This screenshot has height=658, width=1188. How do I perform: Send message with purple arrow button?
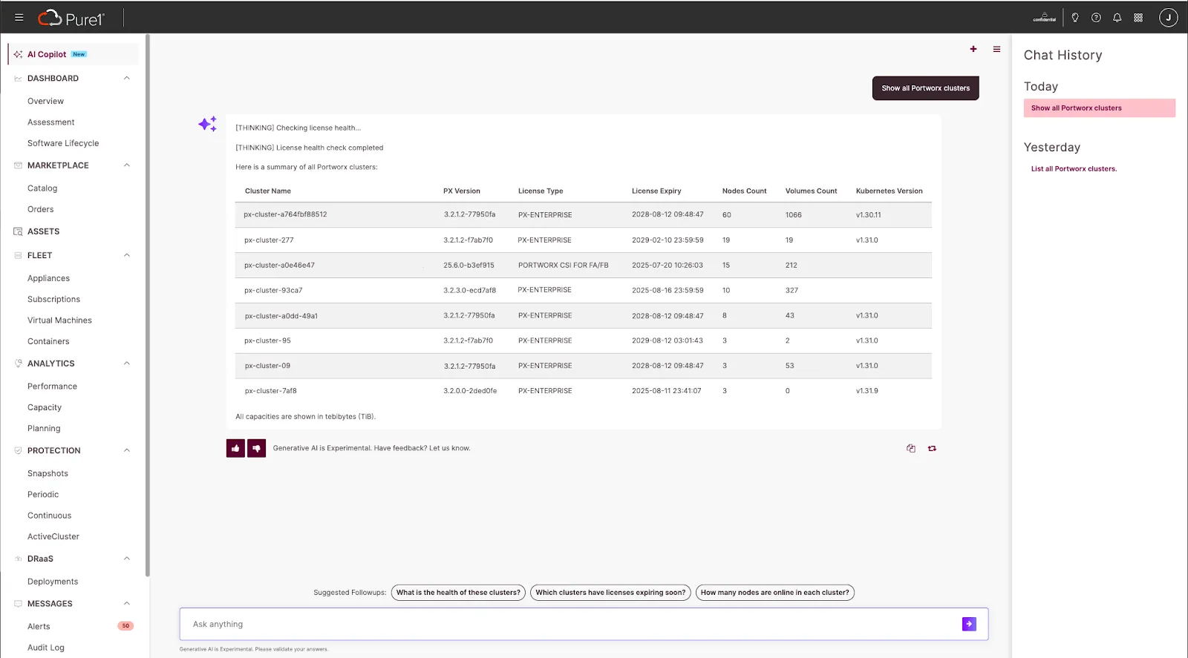coord(969,624)
